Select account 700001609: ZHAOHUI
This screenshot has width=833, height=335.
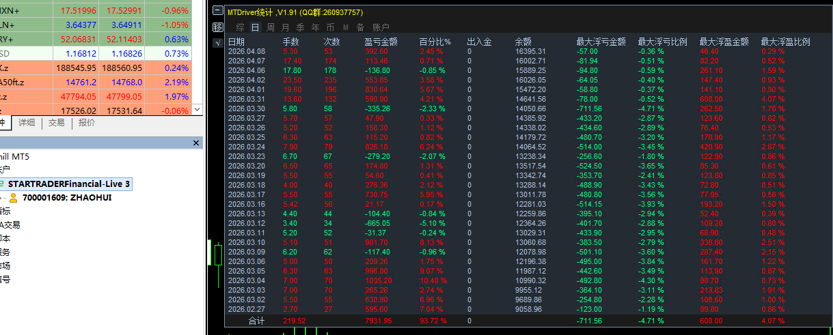67,198
